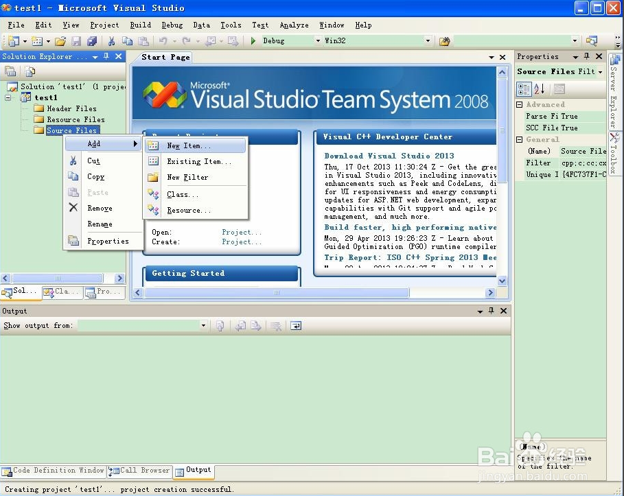Open the Show output from dropdown
The height and width of the screenshot is (496, 624).
[204, 326]
